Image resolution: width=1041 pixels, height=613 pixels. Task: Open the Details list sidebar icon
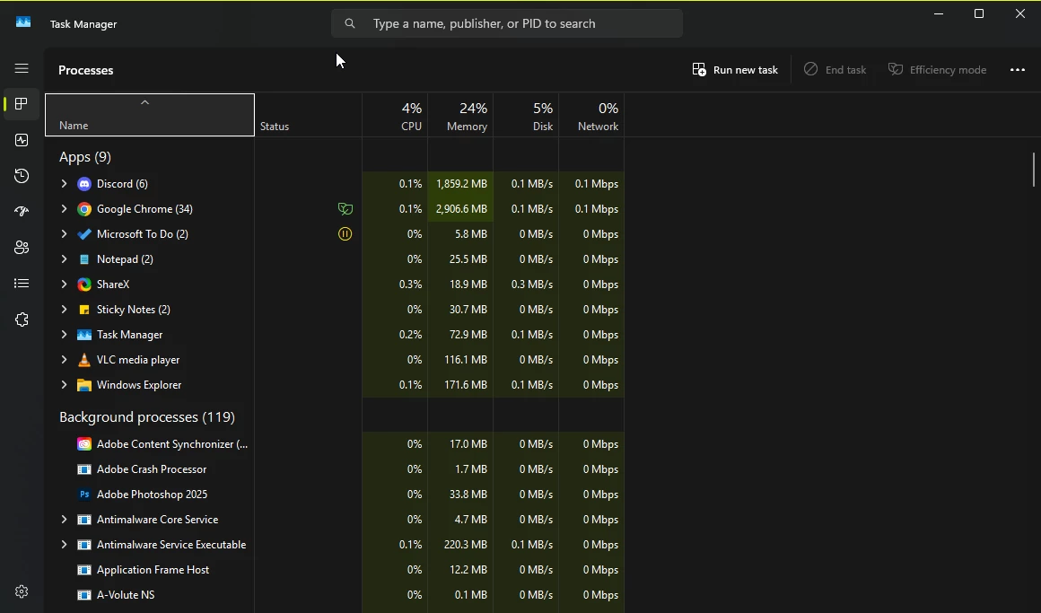(x=22, y=284)
